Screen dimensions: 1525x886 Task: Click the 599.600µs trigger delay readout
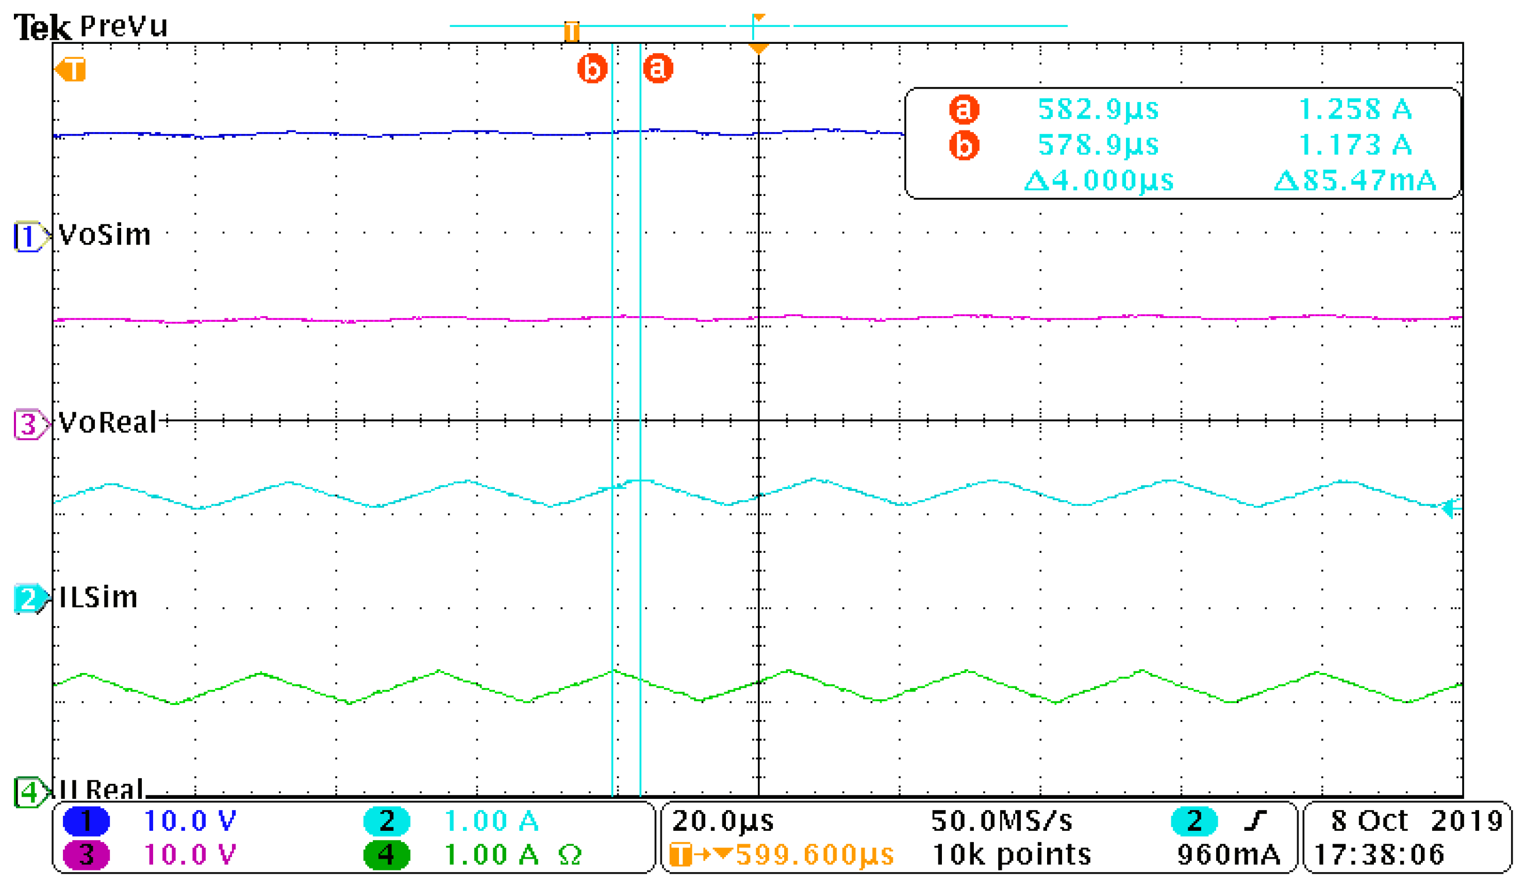814,855
